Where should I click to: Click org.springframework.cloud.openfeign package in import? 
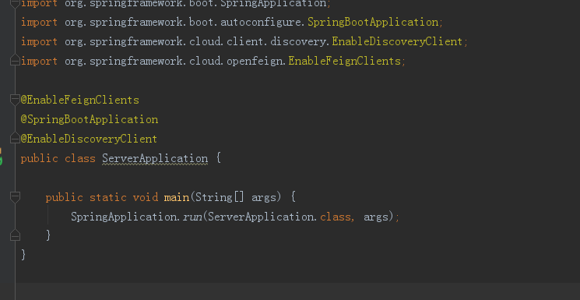(x=174, y=61)
